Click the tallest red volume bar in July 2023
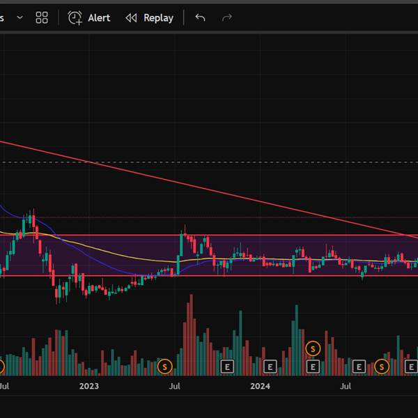Screen dimensions: 418x418 pos(191,335)
